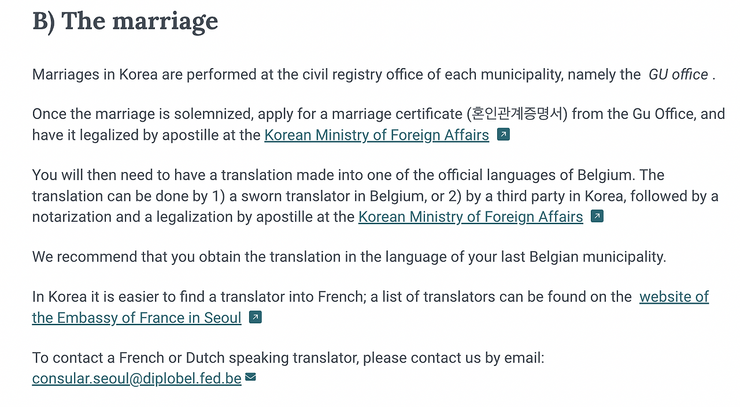Click the phrase "official languages of Belgium"

click(x=528, y=175)
